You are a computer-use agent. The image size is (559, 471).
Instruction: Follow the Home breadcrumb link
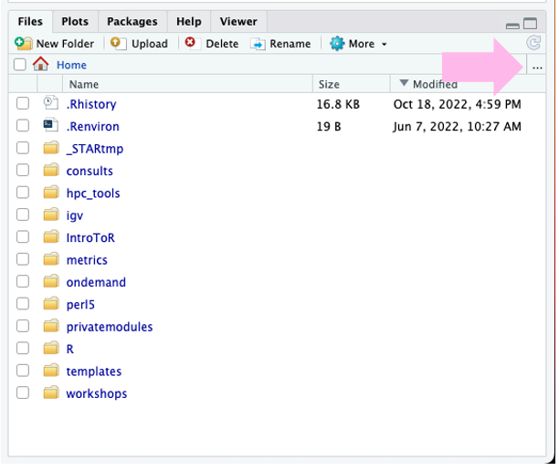[71, 65]
